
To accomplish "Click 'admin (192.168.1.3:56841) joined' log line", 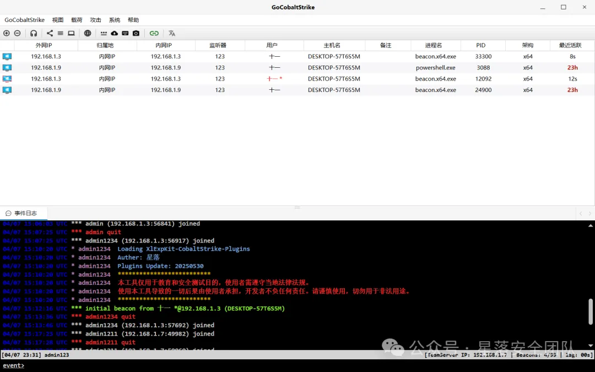I will 142,224.
